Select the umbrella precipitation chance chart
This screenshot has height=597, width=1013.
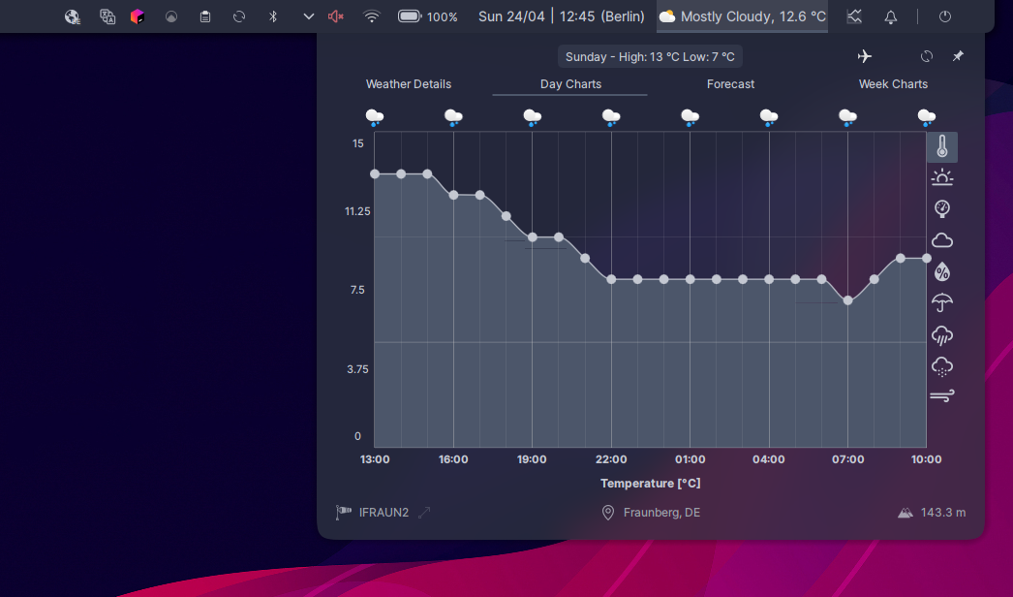(942, 302)
